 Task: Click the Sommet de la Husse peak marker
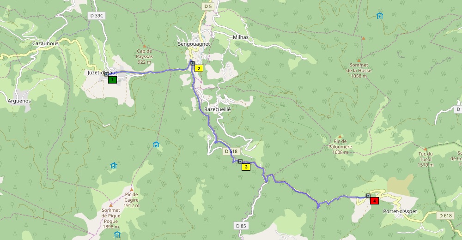[359, 60]
